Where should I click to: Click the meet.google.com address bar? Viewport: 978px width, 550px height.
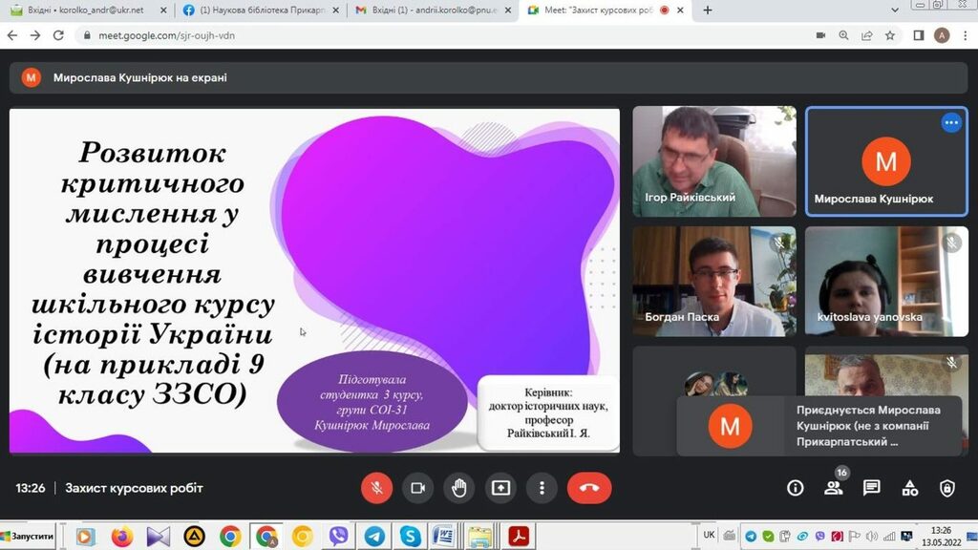pos(382,35)
